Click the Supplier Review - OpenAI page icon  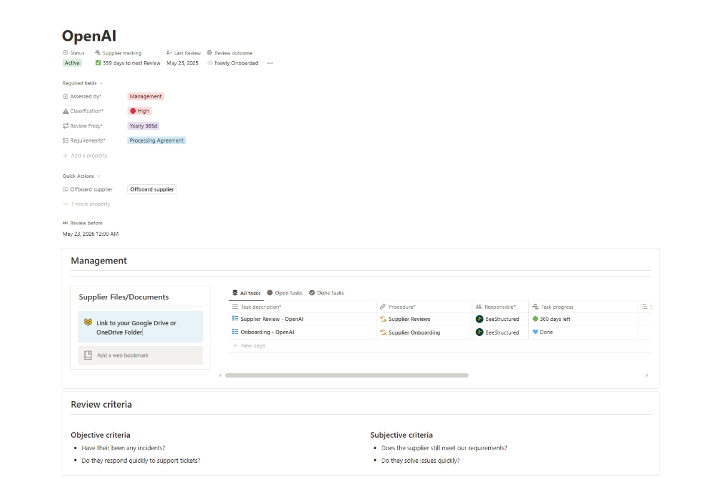pyautogui.click(x=235, y=319)
